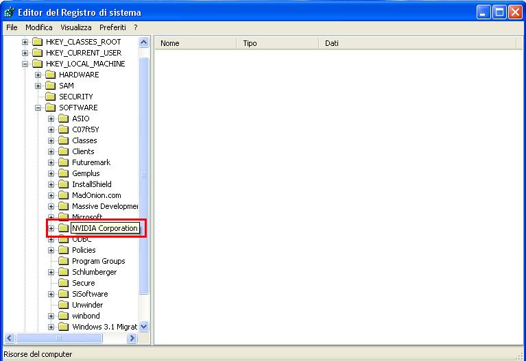
Task: Click the Program Groups folder icon
Action: [x=64, y=261]
